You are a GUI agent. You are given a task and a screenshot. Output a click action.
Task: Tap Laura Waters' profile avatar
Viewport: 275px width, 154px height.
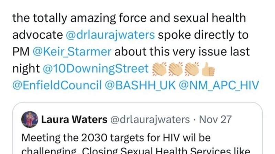point(30,119)
